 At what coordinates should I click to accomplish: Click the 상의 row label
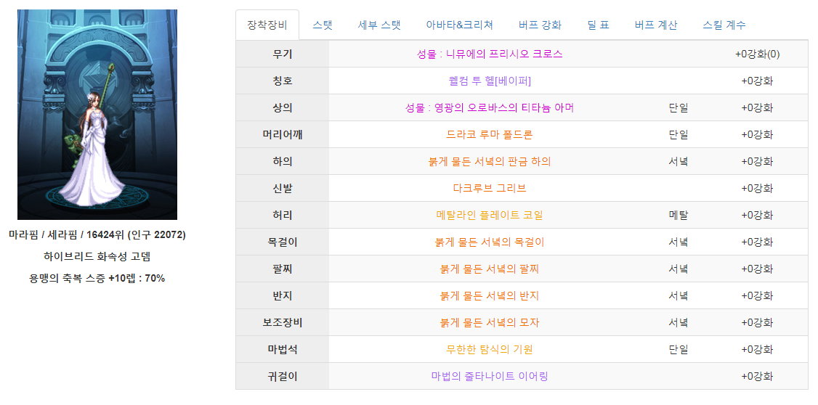tap(282, 108)
